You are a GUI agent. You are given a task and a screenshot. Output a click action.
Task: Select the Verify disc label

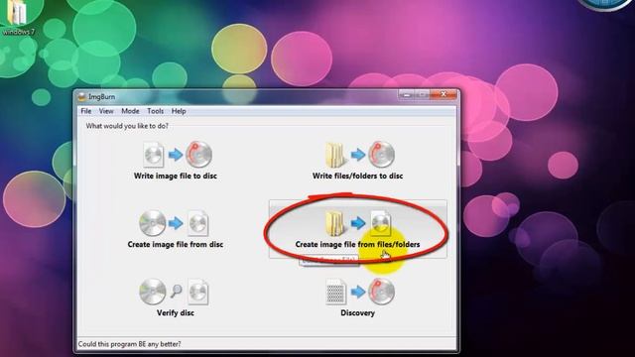(x=176, y=313)
